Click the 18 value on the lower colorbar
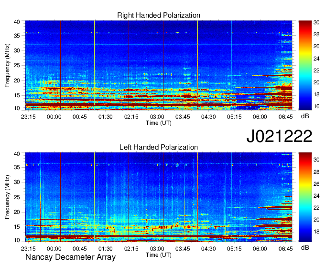 316,232
